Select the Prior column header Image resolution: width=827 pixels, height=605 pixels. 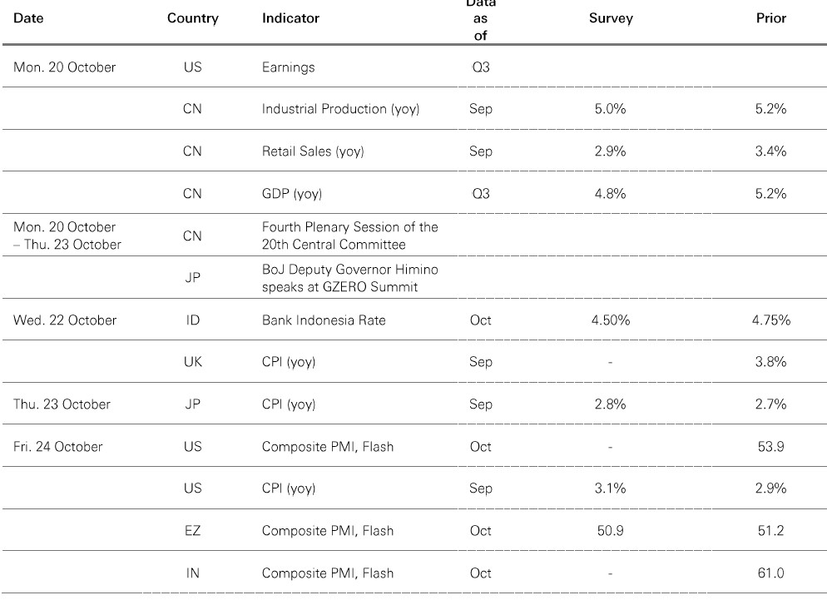[770, 18]
